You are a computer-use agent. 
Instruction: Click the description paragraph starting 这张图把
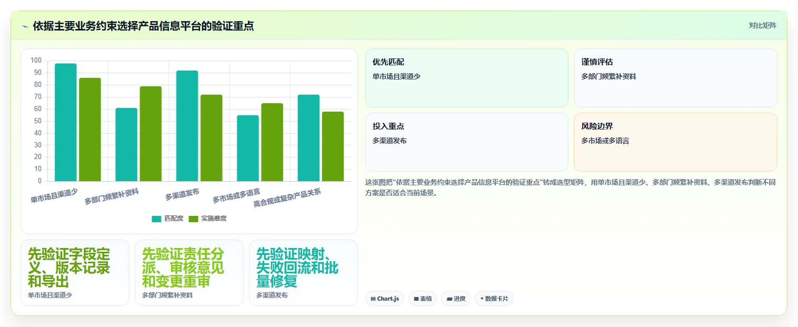tap(570, 187)
